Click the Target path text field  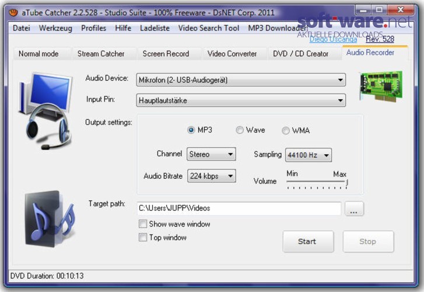click(239, 208)
